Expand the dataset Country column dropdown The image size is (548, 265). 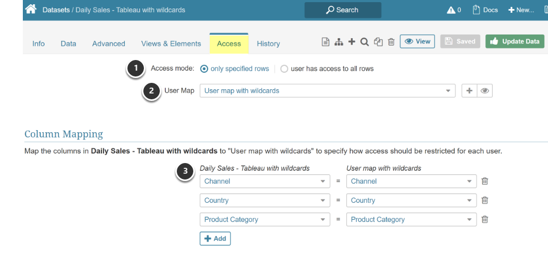265,200
